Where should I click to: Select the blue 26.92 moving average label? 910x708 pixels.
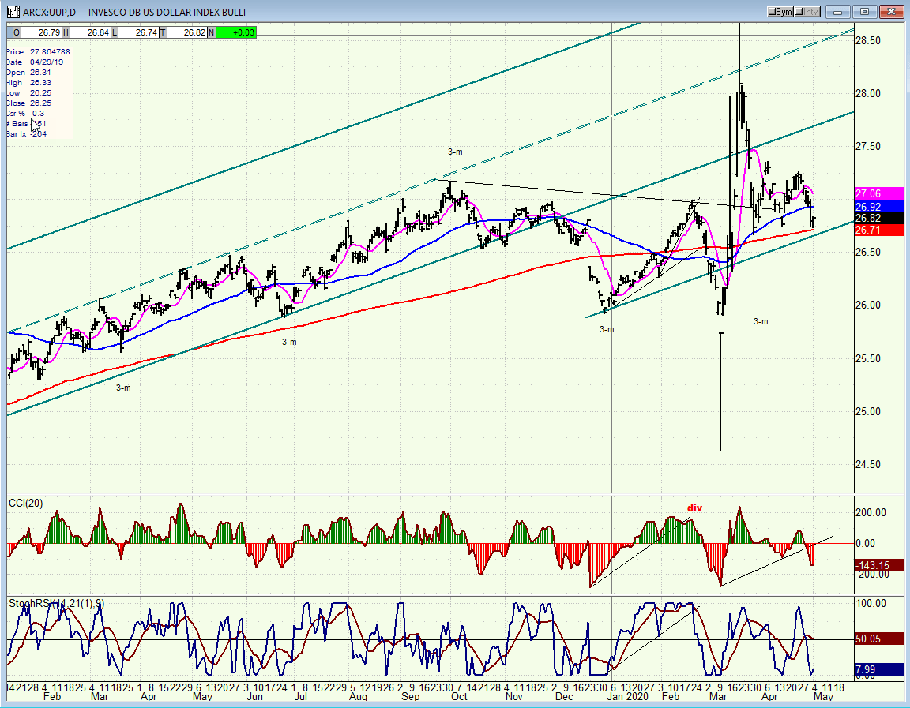879,207
